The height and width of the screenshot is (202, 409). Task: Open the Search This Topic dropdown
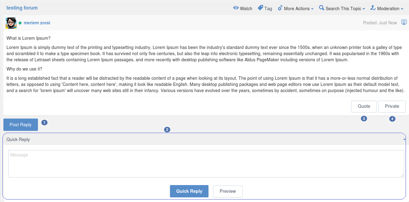click(x=342, y=8)
